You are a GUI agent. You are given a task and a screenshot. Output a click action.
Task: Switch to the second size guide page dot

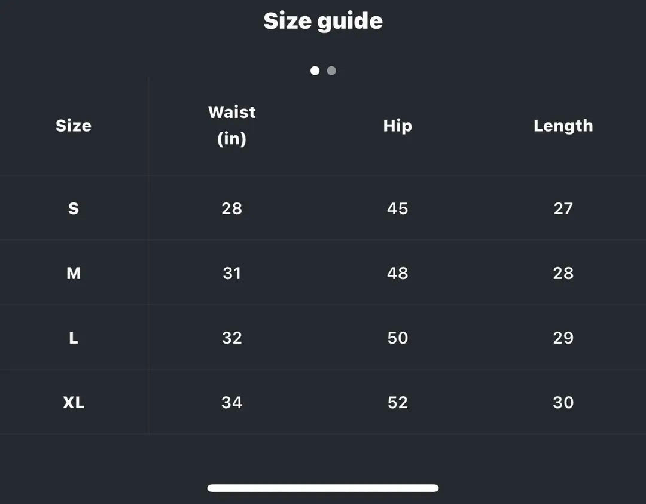pyautogui.click(x=331, y=71)
